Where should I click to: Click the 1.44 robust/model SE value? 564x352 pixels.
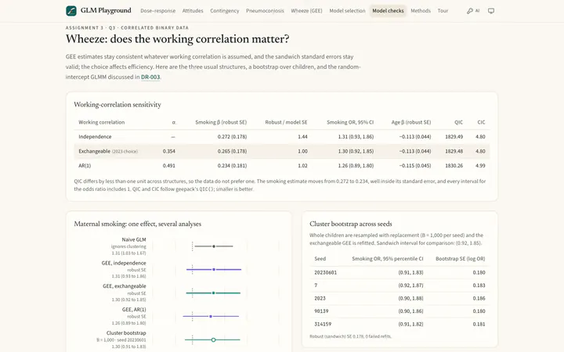click(x=302, y=137)
